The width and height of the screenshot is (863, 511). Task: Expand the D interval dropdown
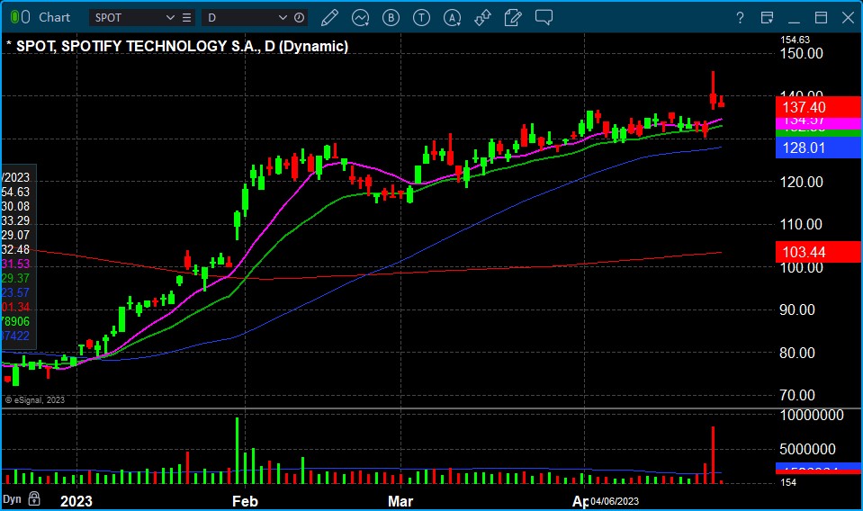[283, 18]
